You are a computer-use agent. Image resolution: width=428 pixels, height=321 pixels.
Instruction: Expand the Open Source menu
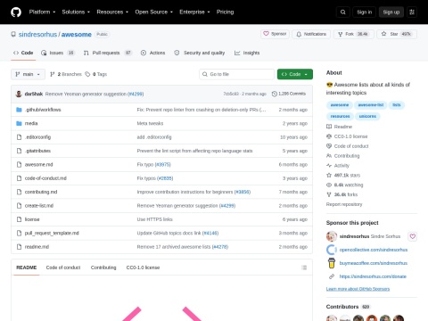coord(153,12)
